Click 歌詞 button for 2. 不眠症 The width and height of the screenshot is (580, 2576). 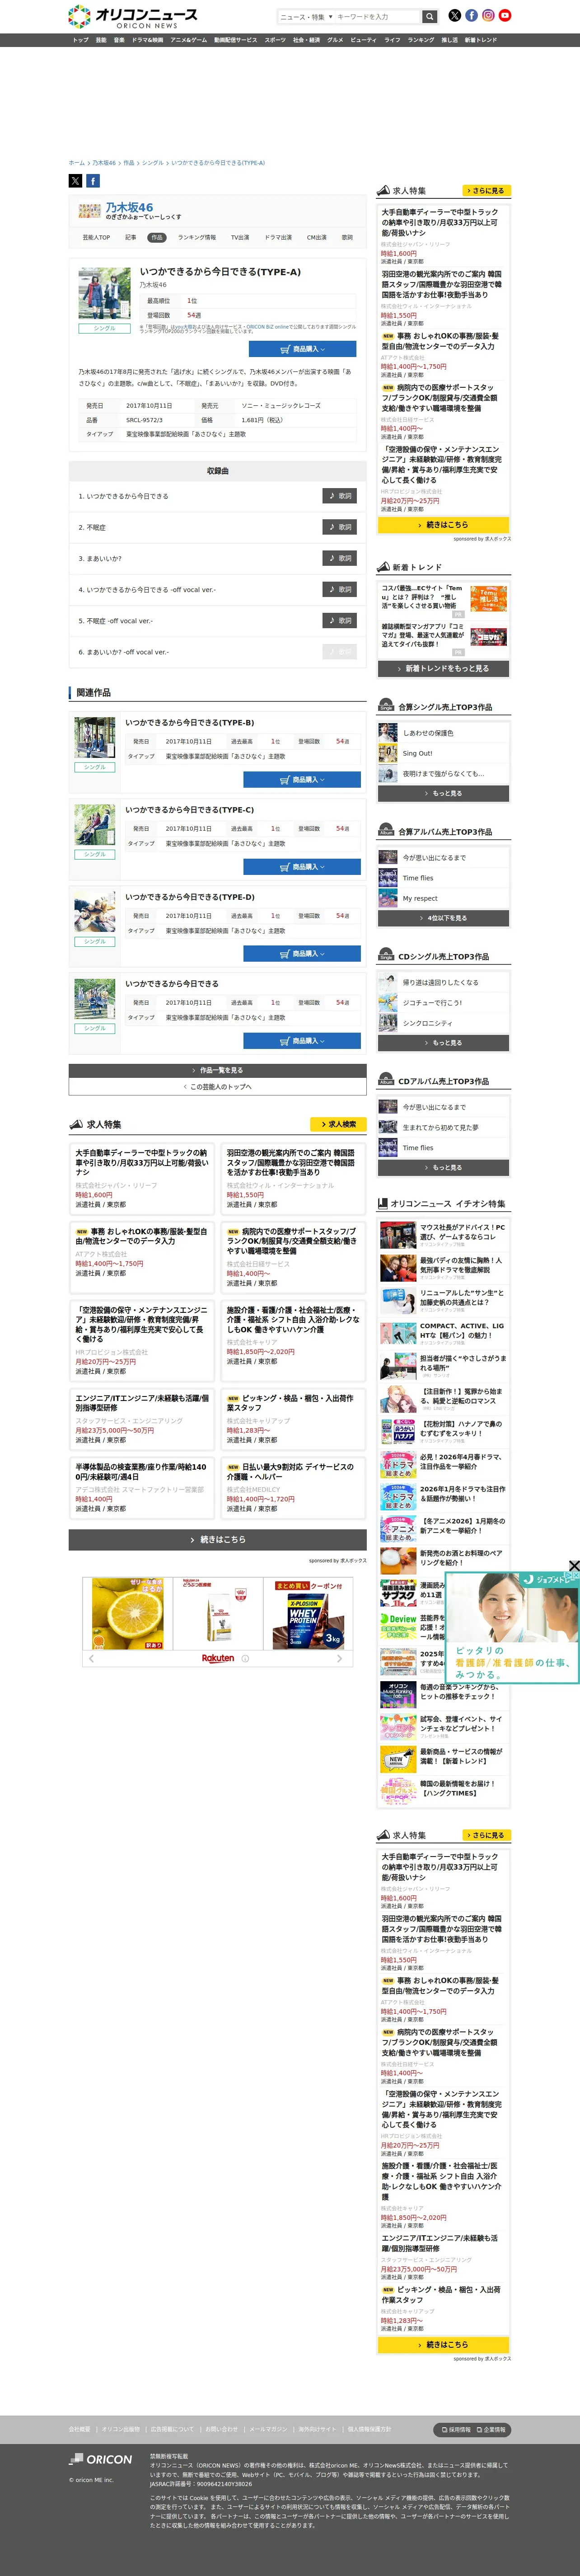coord(340,527)
